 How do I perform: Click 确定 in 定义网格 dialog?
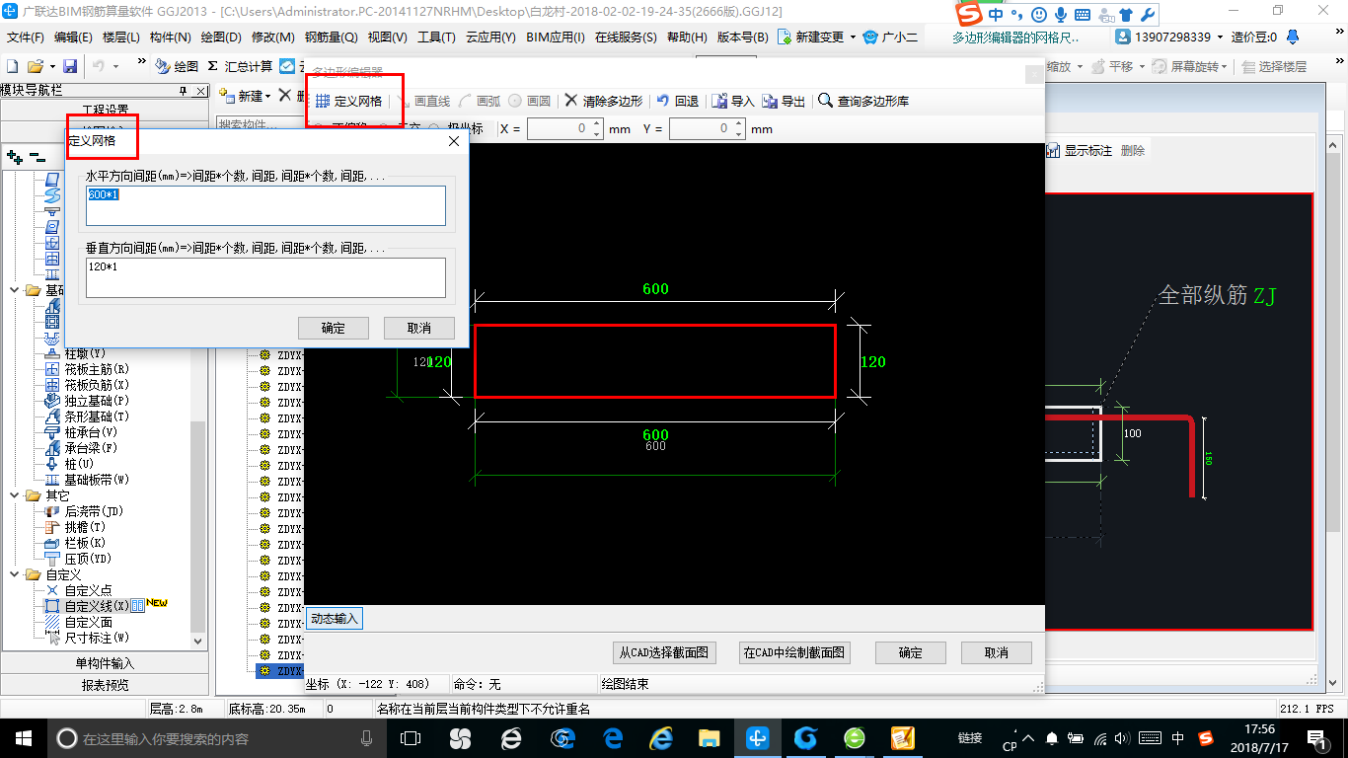click(x=334, y=328)
